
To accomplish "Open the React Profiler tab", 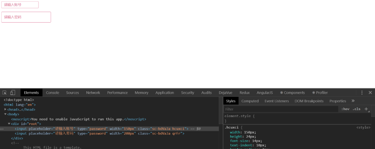I will (x=320, y=92).
